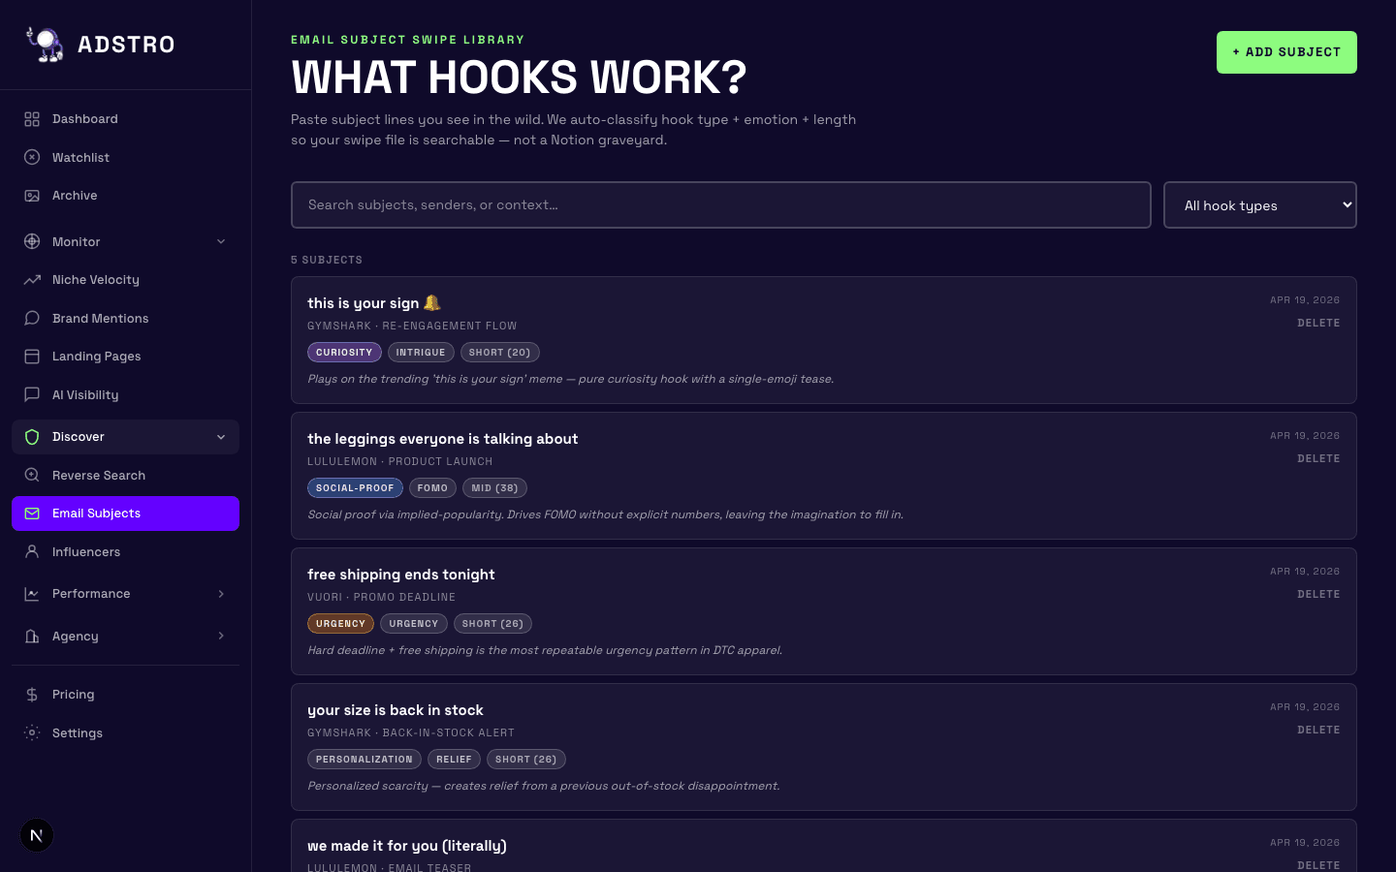Image resolution: width=1396 pixels, height=872 pixels.
Task: Select the Watchlist eye icon
Action: (32, 157)
